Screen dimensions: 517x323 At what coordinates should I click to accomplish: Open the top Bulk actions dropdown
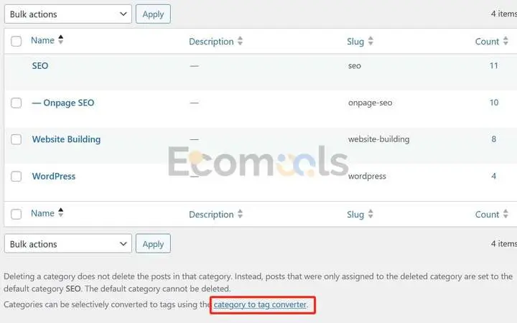point(68,14)
